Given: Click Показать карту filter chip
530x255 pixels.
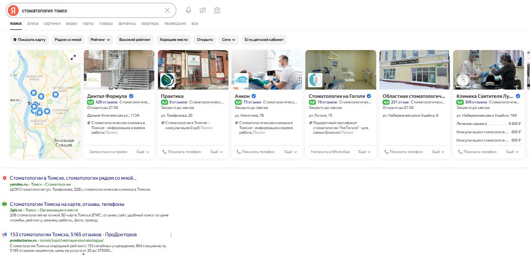Looking at the screenshot, I should (x=29, y=40).
